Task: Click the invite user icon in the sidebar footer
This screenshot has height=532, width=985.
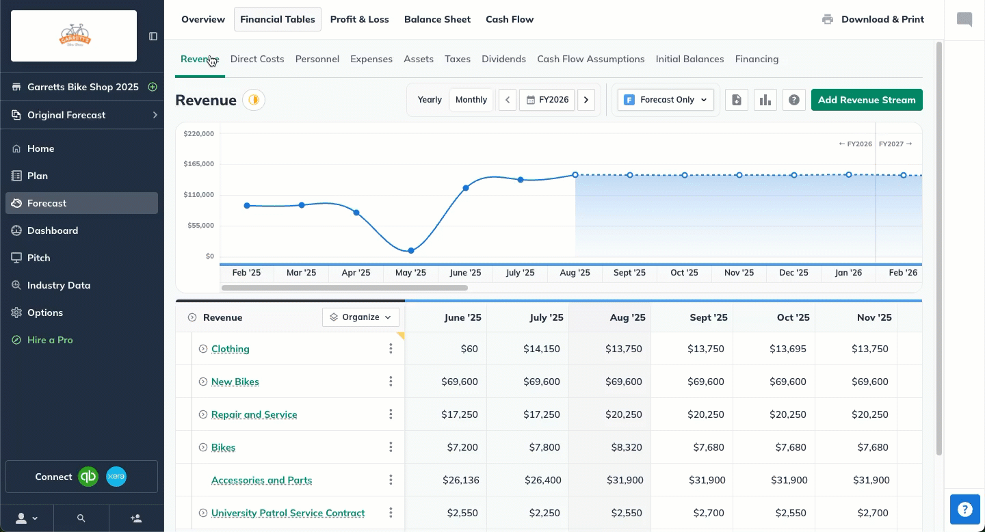Action: (136, 518)
